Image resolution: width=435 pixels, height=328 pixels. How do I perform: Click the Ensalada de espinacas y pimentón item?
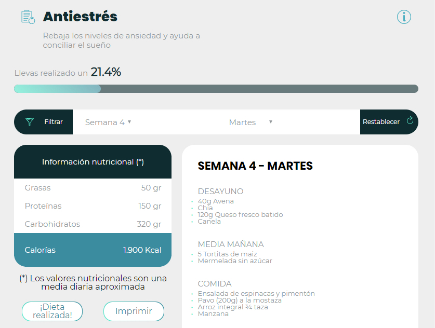(x=256, y=294)
